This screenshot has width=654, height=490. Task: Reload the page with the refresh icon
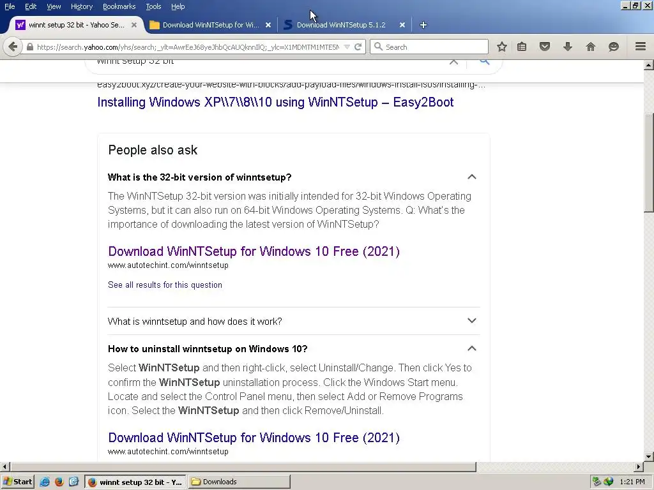(x=358, y=47)
